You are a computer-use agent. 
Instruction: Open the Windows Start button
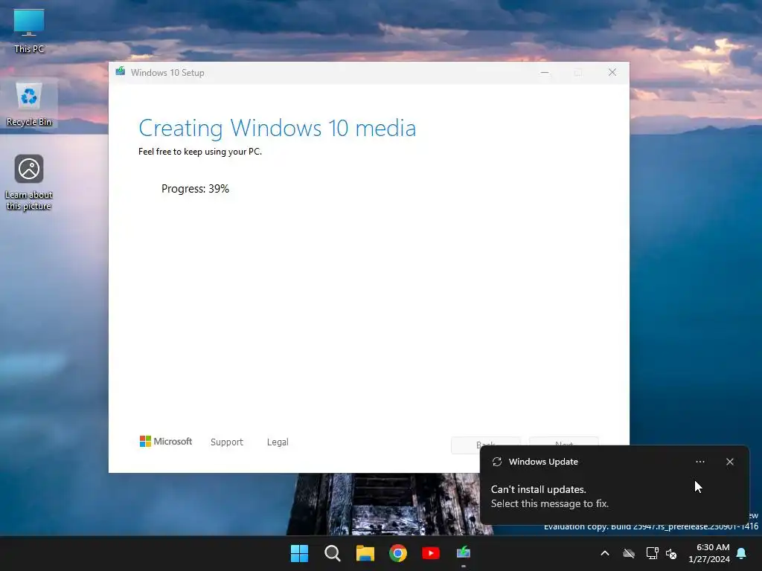click(299, 553)
